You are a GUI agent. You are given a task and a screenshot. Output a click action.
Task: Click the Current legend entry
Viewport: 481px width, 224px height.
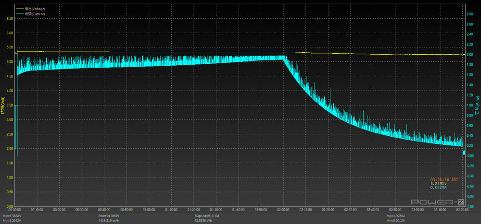(x=35, y=14)
